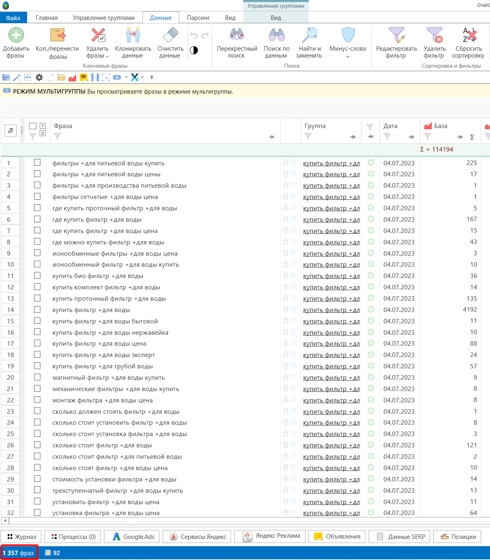The image size is (490, 560).
Task: Expand the Минус-слова dropdown
Action: tap(348, 57)
